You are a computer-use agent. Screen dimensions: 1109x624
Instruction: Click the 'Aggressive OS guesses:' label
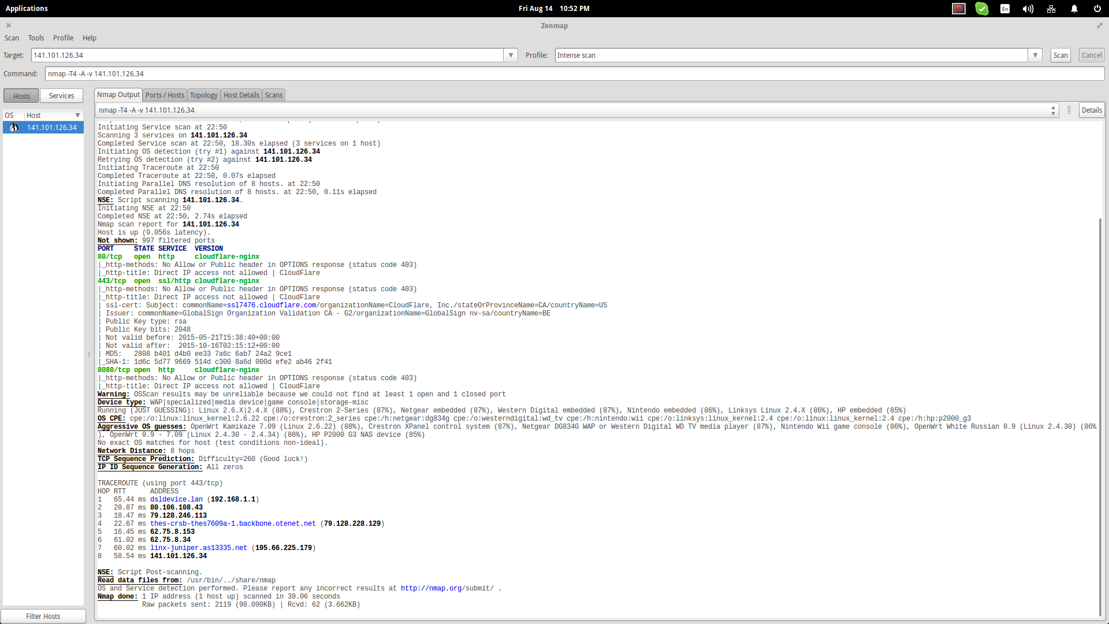[x=142, y=427]
